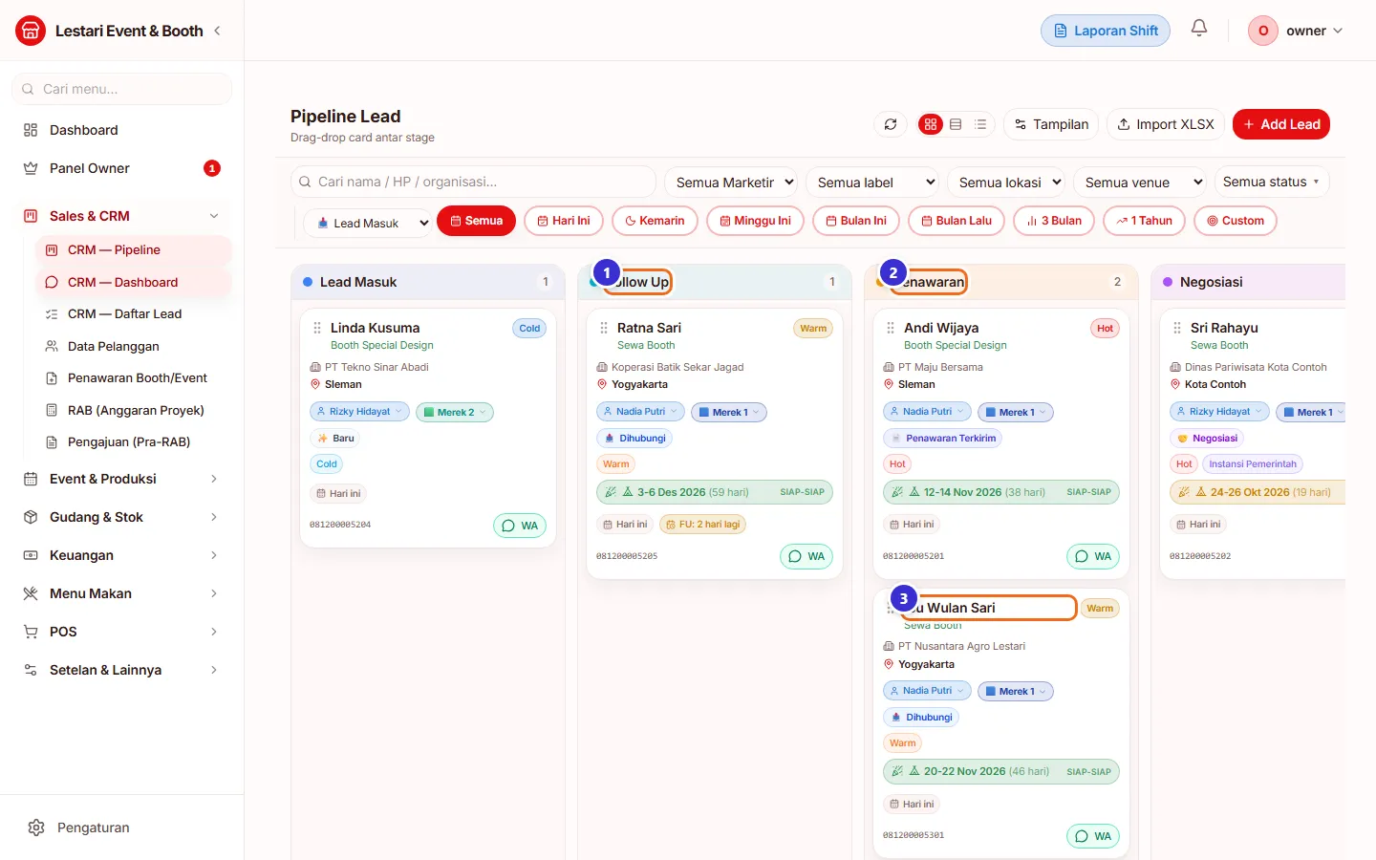The height and width of the screenshot is (860, 1376).
Task: Switch to kanban grid view icon
Action: [x=931, y=124]
